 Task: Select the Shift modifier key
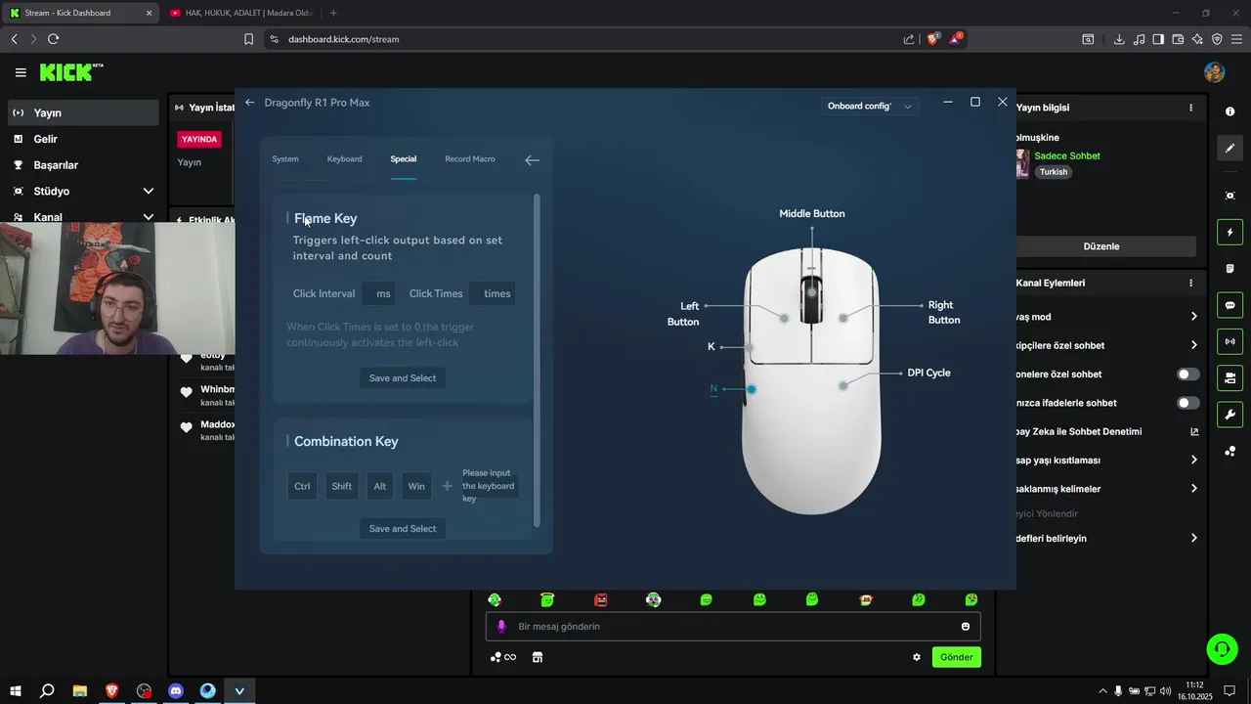[341, 486]
